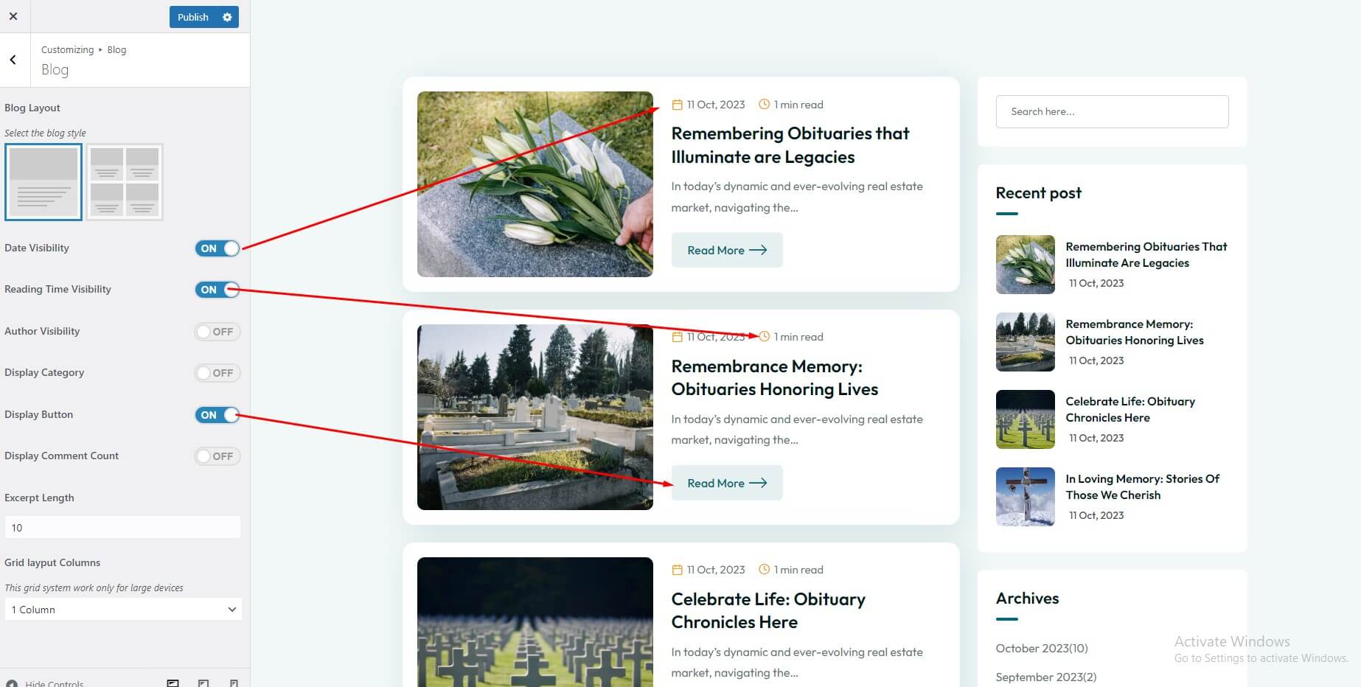The image size is (1361, 687).
Task: Open 'Remembering Obituaries that Illuminate are Legacies' post title
Action: pyautogui.click(x=790, y=145)
